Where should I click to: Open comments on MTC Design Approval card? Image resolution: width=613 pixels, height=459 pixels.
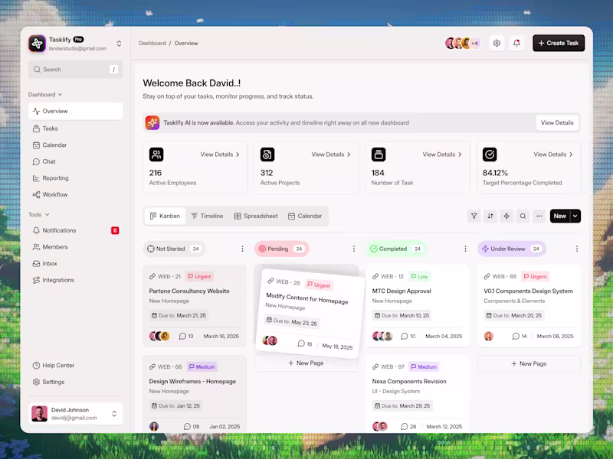[x=408, y=336]
